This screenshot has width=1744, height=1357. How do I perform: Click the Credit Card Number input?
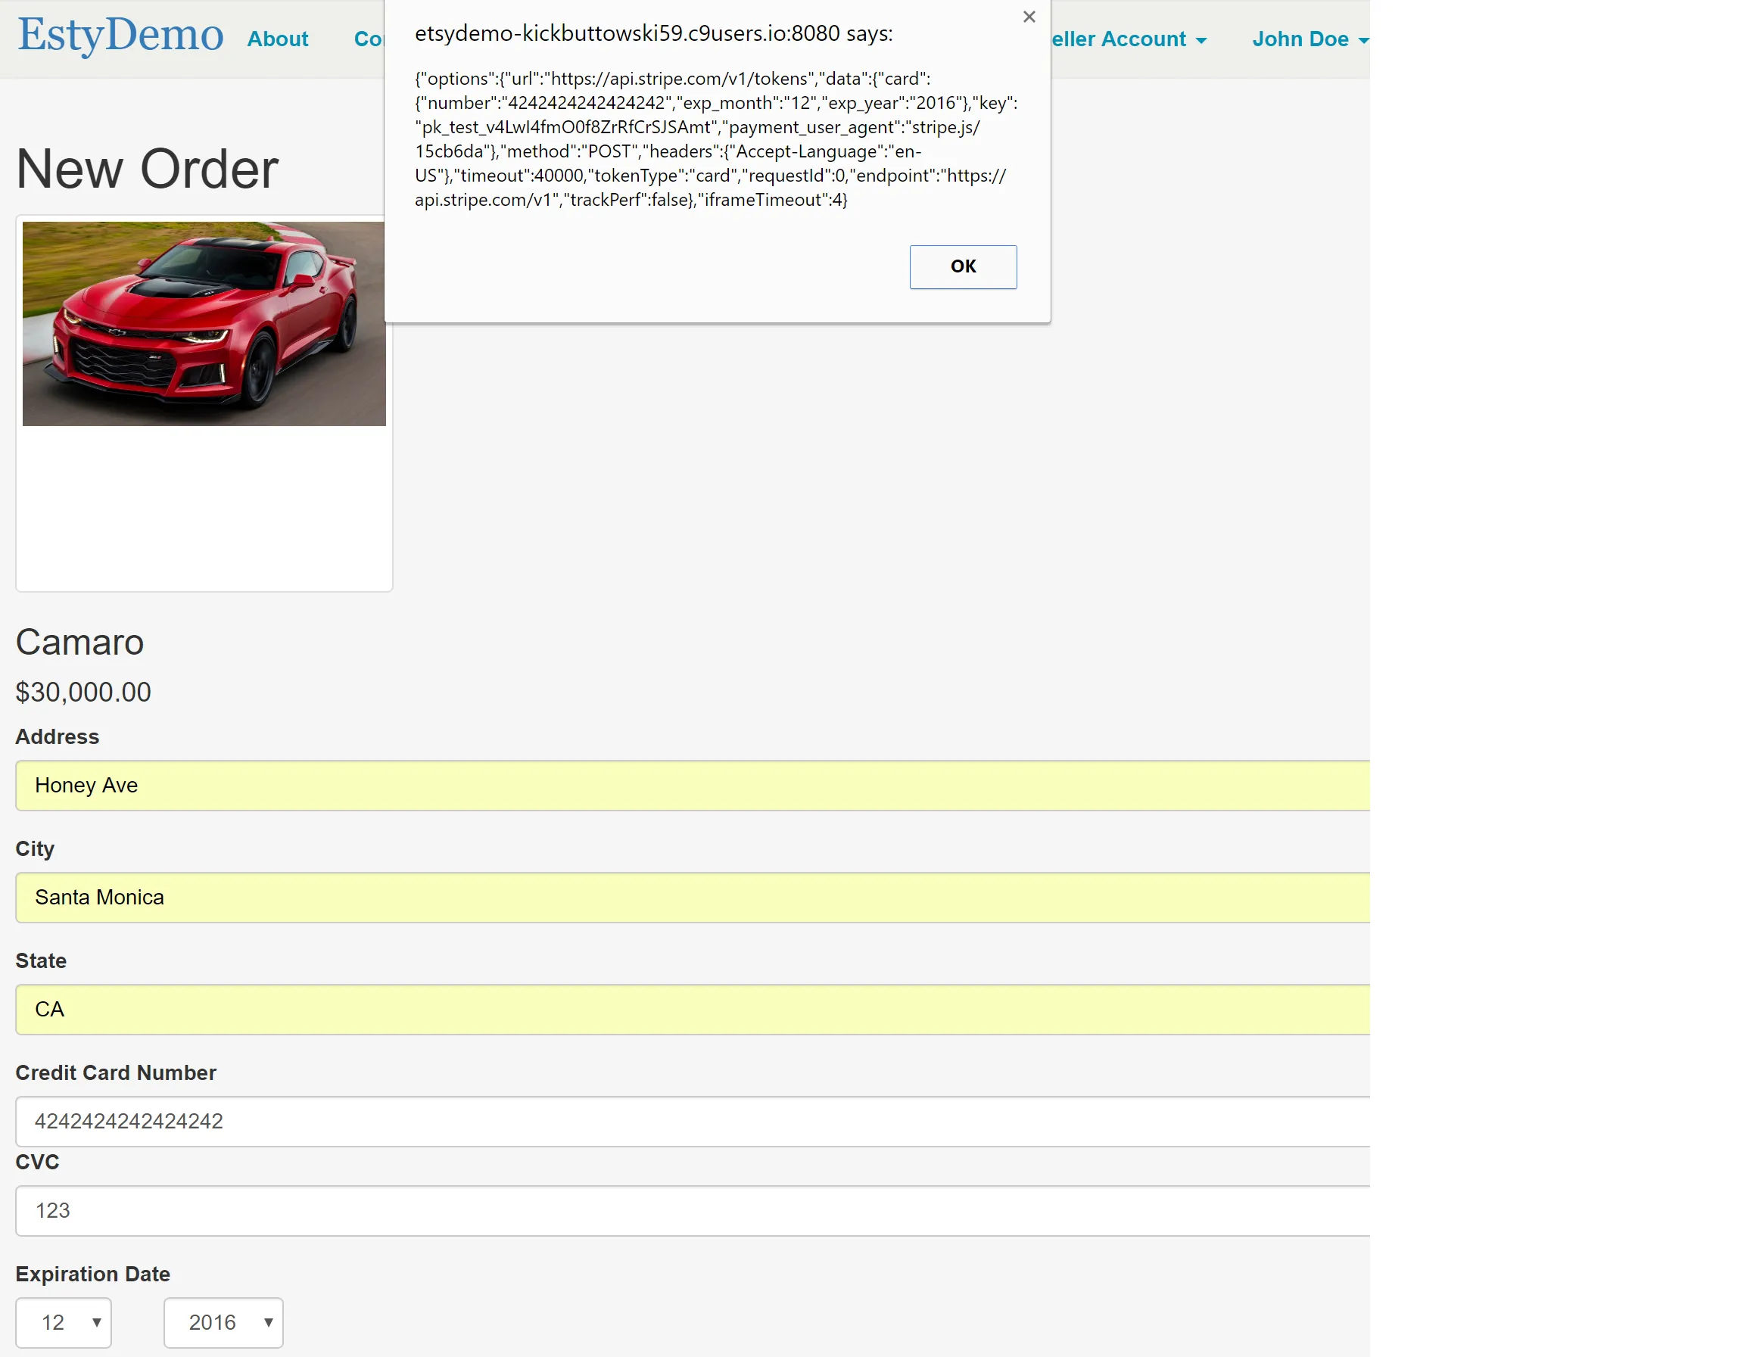click(x=692, y=1121)
